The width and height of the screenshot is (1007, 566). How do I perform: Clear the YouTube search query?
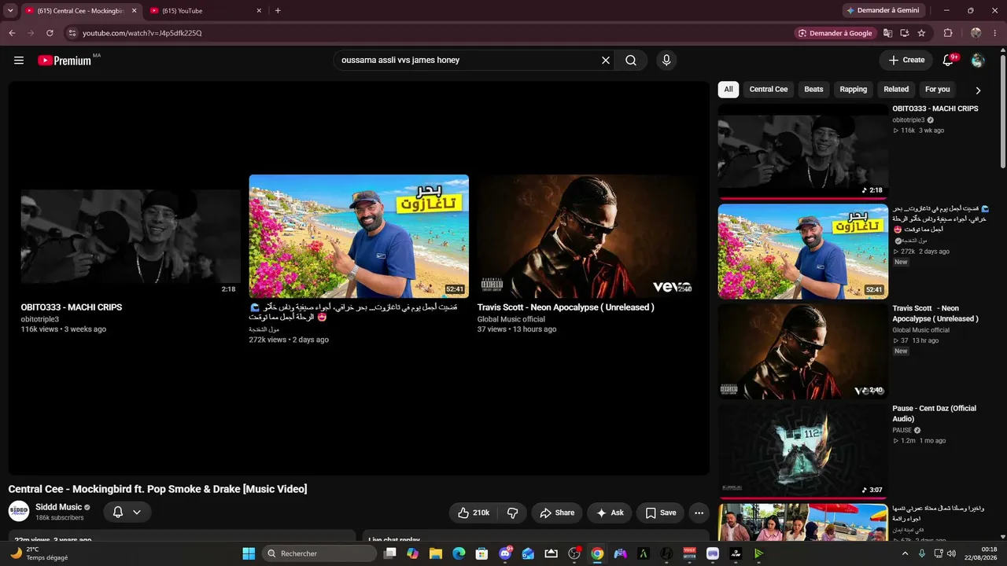click(606, 61)
